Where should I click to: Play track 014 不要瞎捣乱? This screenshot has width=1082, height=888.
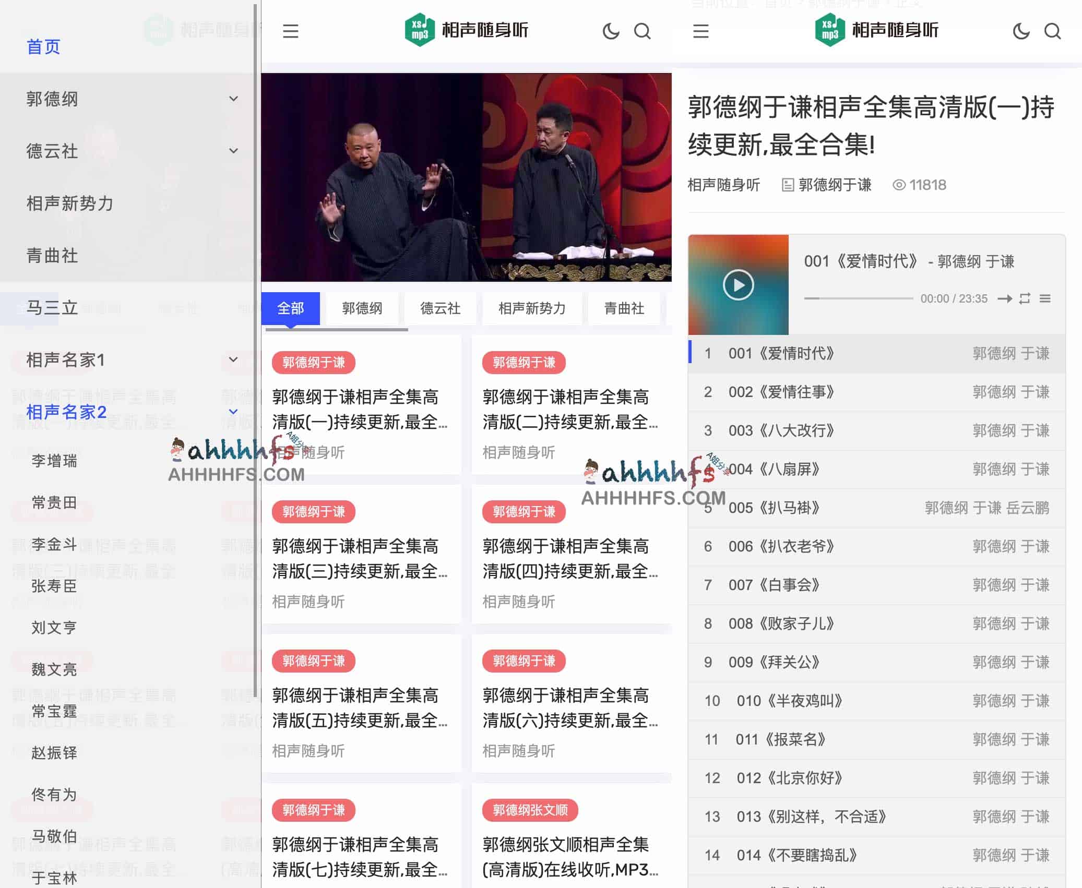click(877, 856)
